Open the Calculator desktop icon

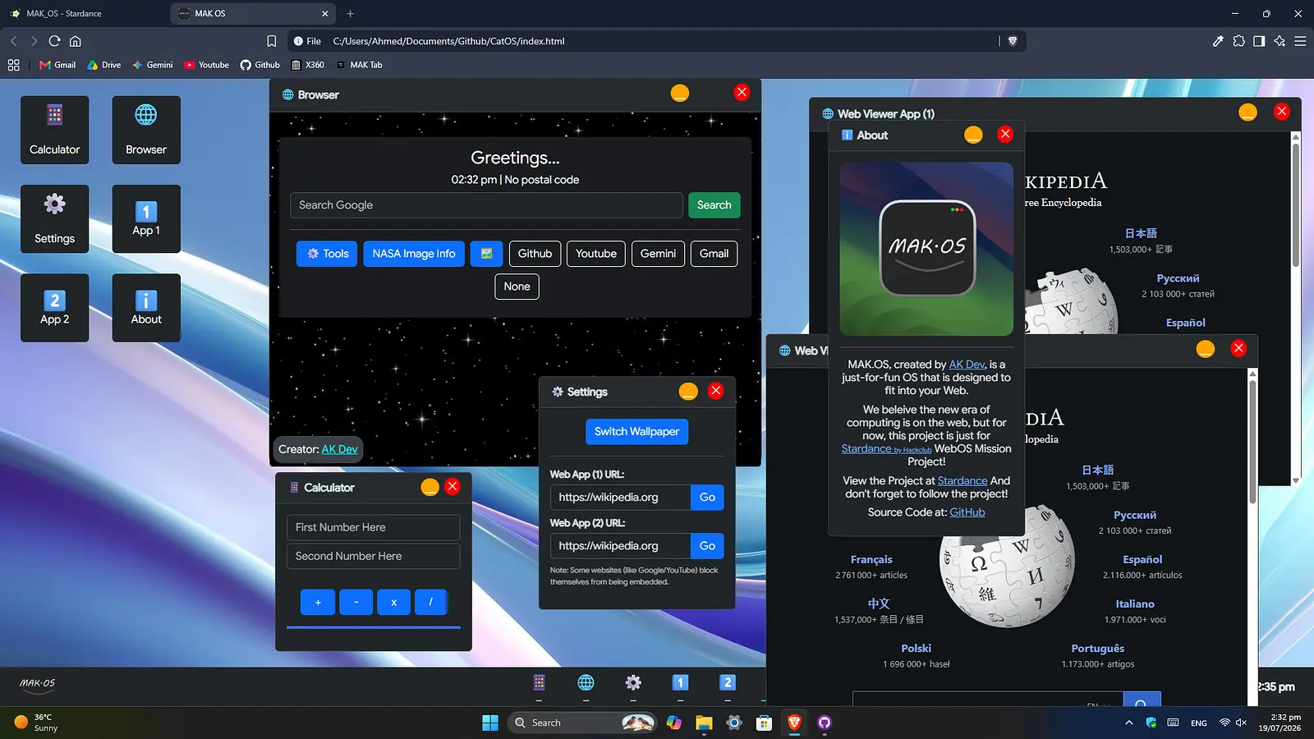[55, 130]
